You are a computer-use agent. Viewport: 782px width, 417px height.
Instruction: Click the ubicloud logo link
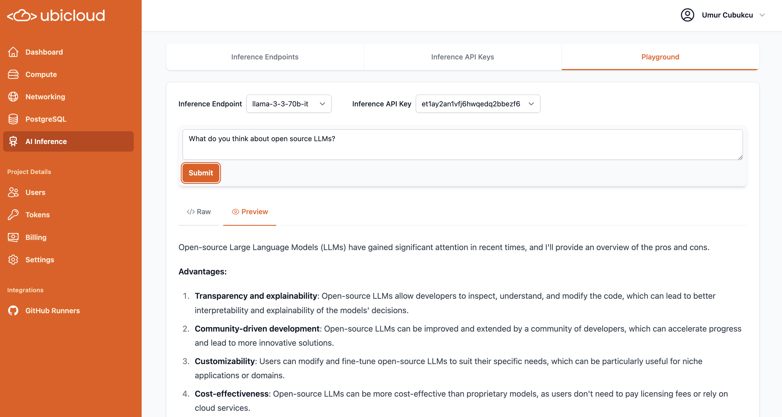click(56, 15)
